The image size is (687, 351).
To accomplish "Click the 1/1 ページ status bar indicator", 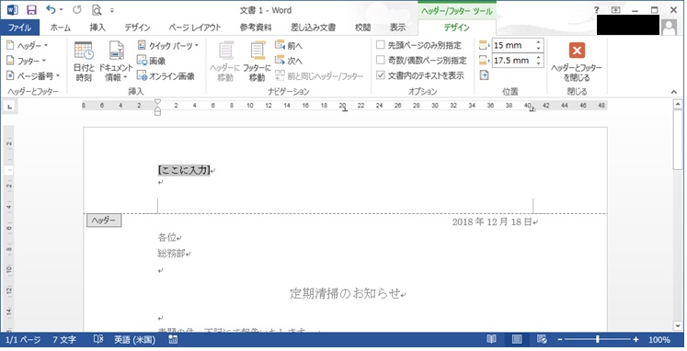I will tap(23, 340).
